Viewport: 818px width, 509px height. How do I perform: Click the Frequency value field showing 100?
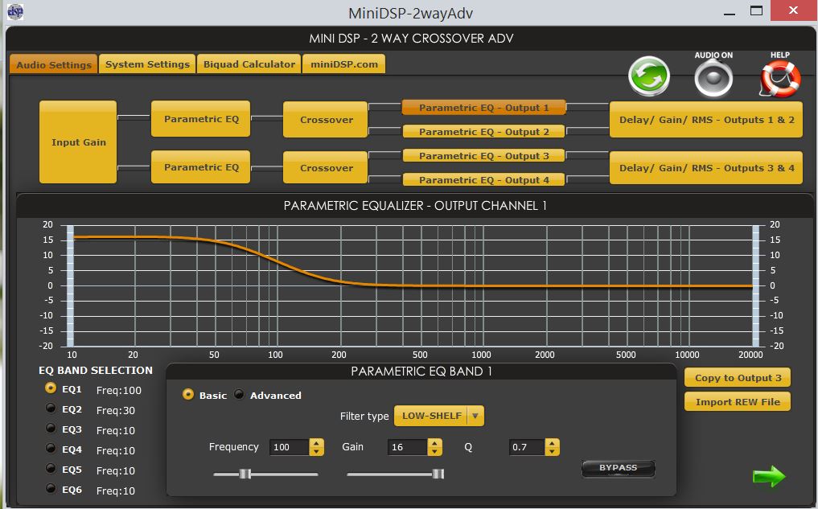pyautogui.click(x=289, y=447)
